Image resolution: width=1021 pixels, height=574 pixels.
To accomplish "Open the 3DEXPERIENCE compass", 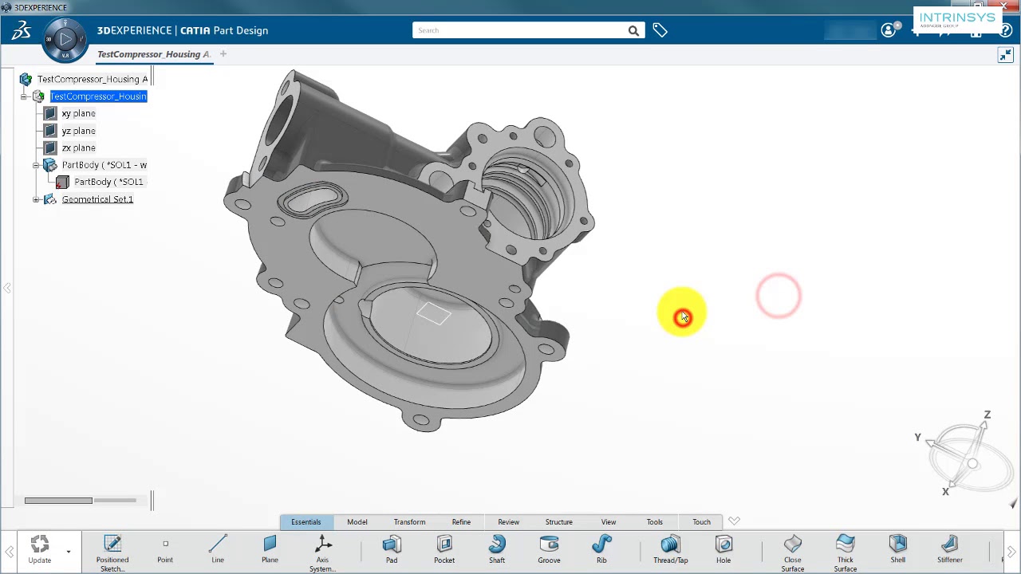I will click(65, 39).
